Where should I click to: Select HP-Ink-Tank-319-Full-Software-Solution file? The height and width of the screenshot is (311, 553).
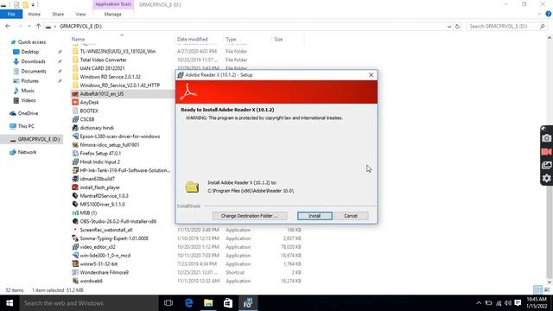pos(121,170)
